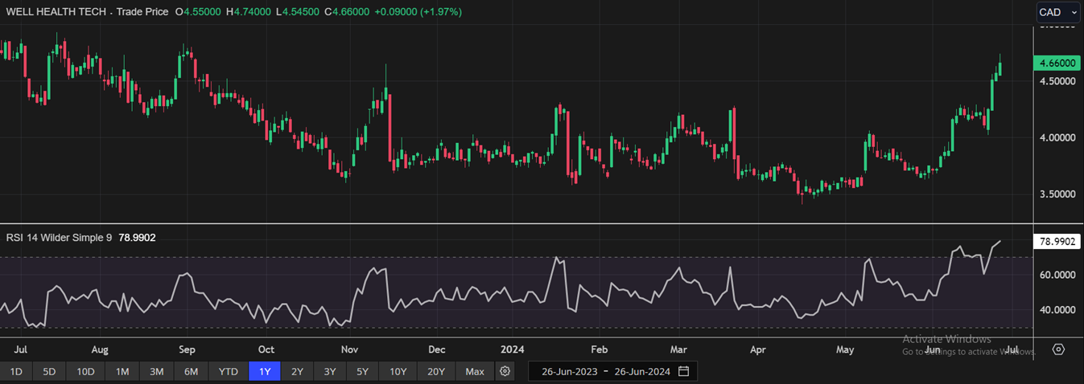Screen dimensions: 1084x384
Task: Show the Max time range
Action: pos(475,371)
